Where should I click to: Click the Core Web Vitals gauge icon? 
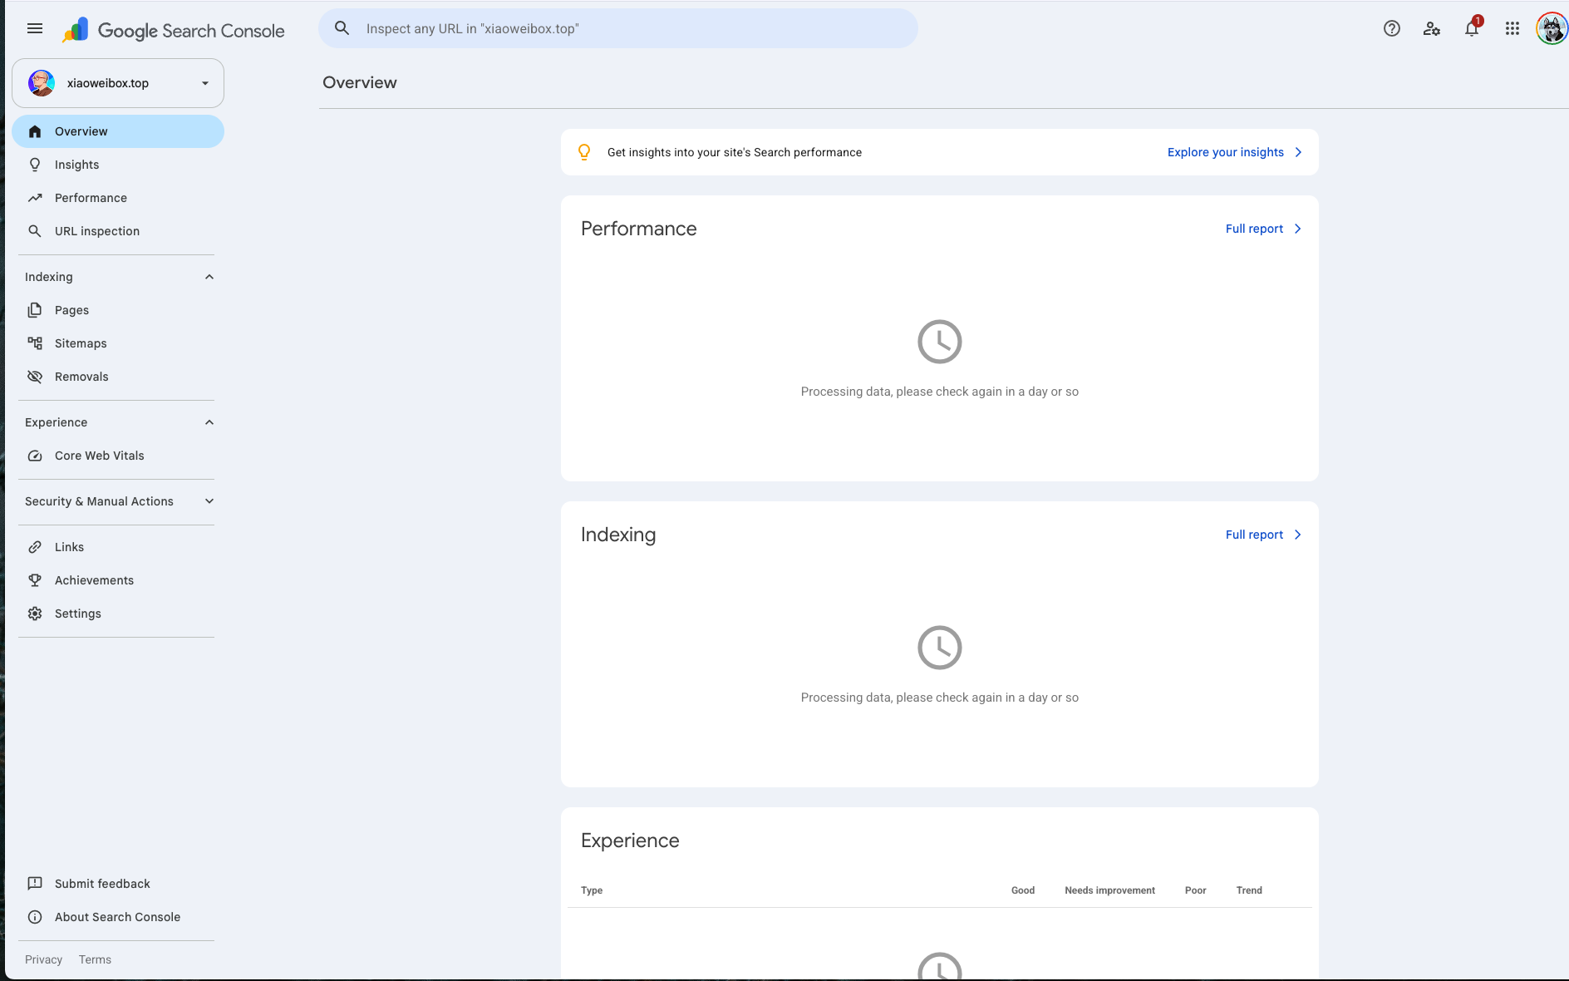[x=35, y=456]
